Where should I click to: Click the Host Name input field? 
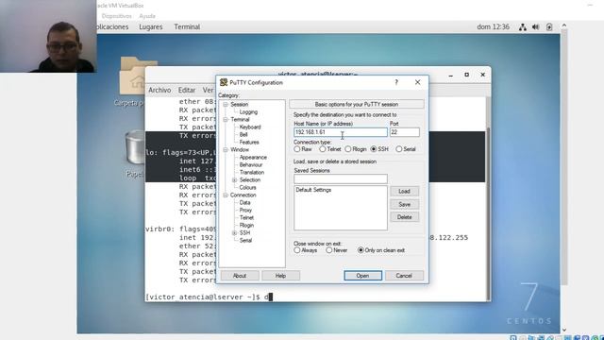341,132
